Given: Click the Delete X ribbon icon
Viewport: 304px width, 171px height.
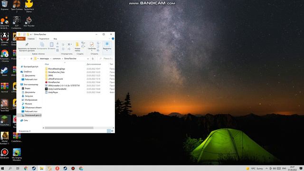Looking at the screenshot, I should coord(69,44).
